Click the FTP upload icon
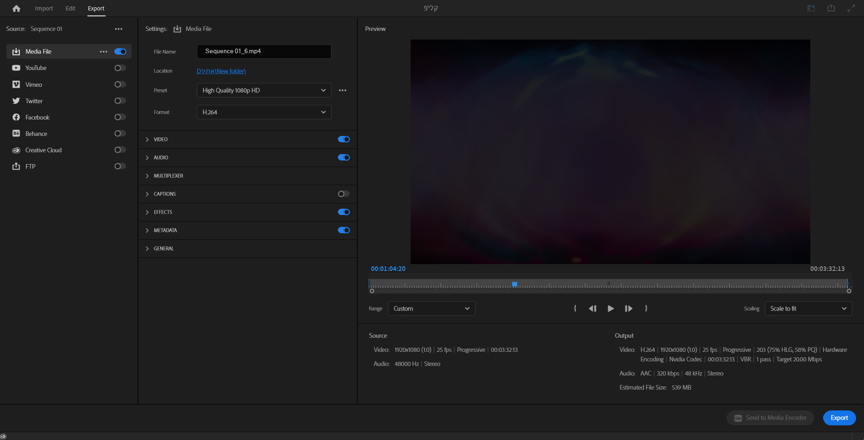Screen dimensions: 864x440 tap(16, 166)
